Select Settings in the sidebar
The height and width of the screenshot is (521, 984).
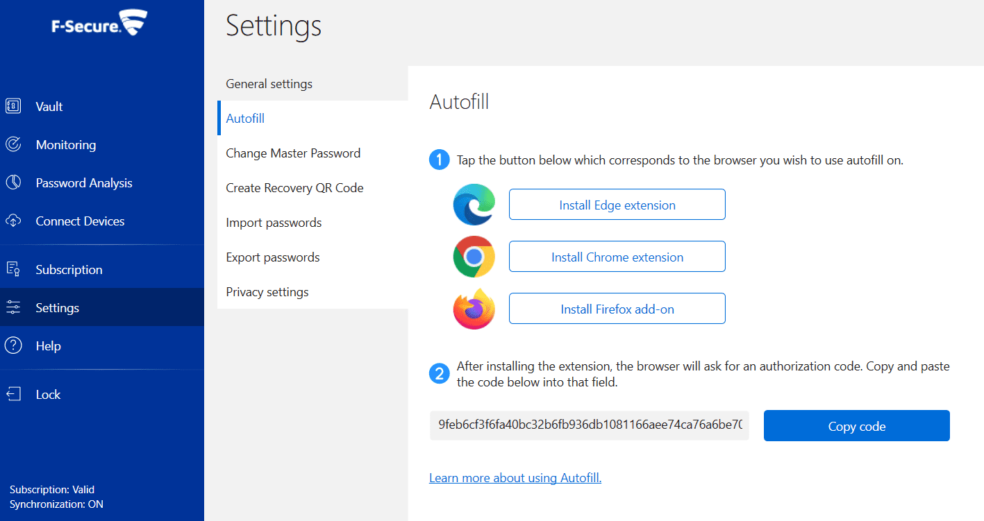click(x=102, y=307)
